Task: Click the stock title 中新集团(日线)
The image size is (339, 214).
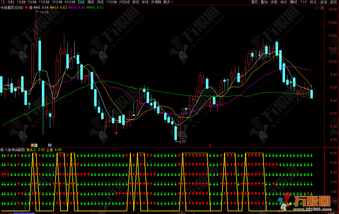Action: coord(12,8)
